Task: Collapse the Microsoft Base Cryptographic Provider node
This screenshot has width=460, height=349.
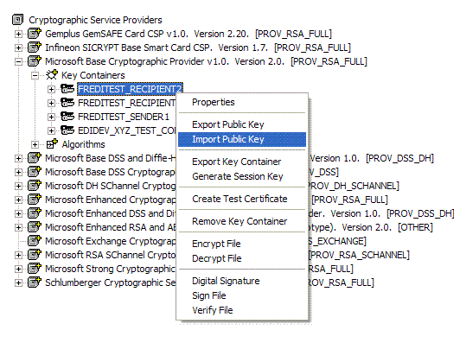Action: (18, 61)
